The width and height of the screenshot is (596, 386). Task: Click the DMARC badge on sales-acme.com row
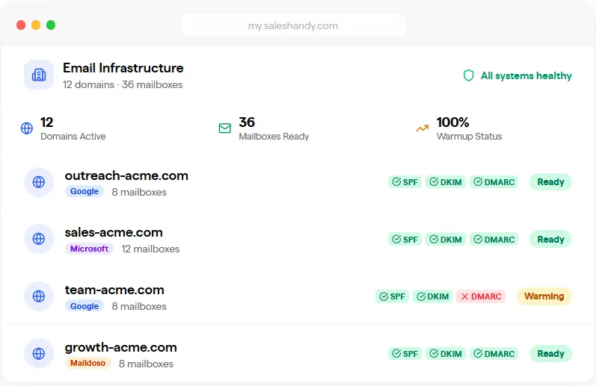[494, 240]
